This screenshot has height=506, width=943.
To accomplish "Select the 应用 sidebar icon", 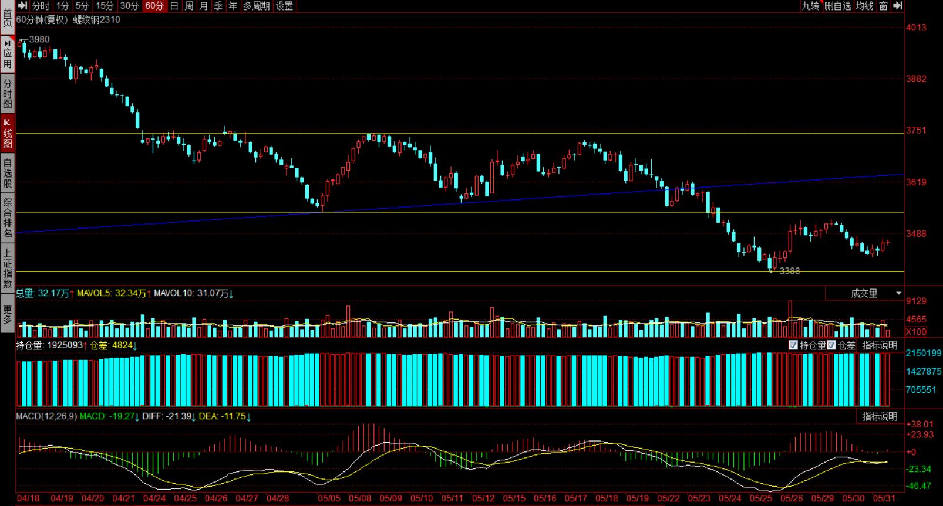I will 7,55.
